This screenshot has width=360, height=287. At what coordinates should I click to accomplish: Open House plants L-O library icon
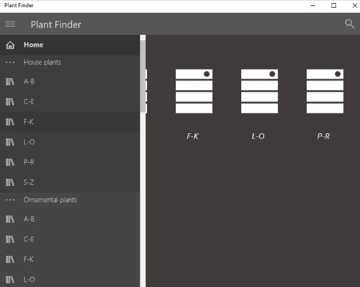(10, 142)
